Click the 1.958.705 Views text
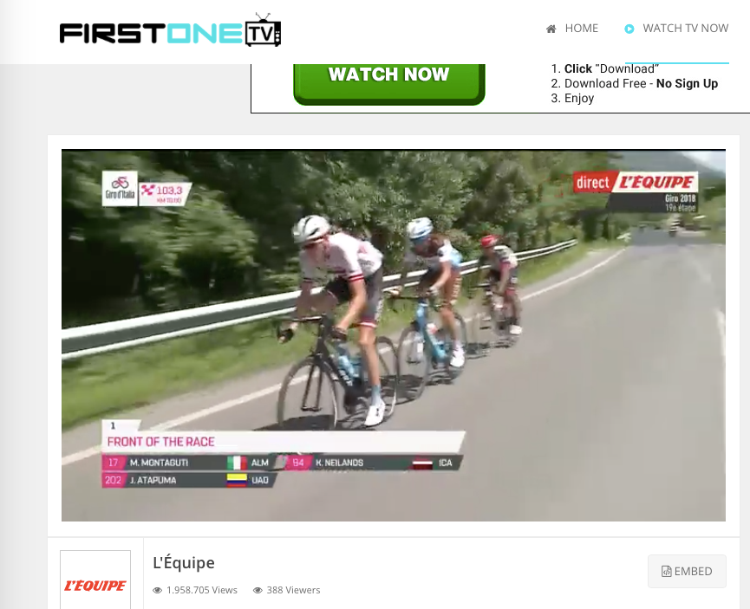The height and width of the screenshot is (609, 750). 202,590
